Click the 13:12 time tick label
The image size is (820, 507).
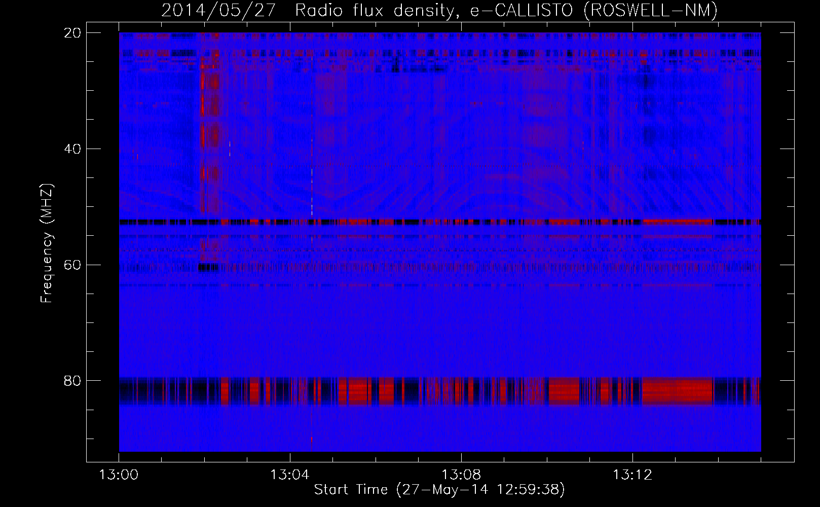click(632, 475)
